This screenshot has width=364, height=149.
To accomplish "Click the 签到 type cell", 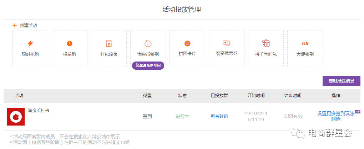I will click(147, 116).
